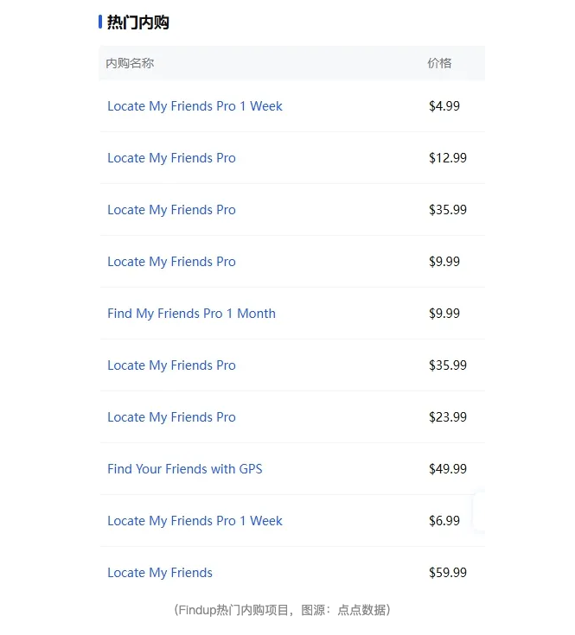Image resolution: width=575 pixels, height=635 pixels.
Task: Click the 内购名称 column header
Action: click(x=130, y=63)
